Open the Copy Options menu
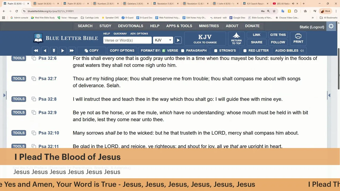The height and width of the screenshot is (191, 340). [x=122, y=50]
